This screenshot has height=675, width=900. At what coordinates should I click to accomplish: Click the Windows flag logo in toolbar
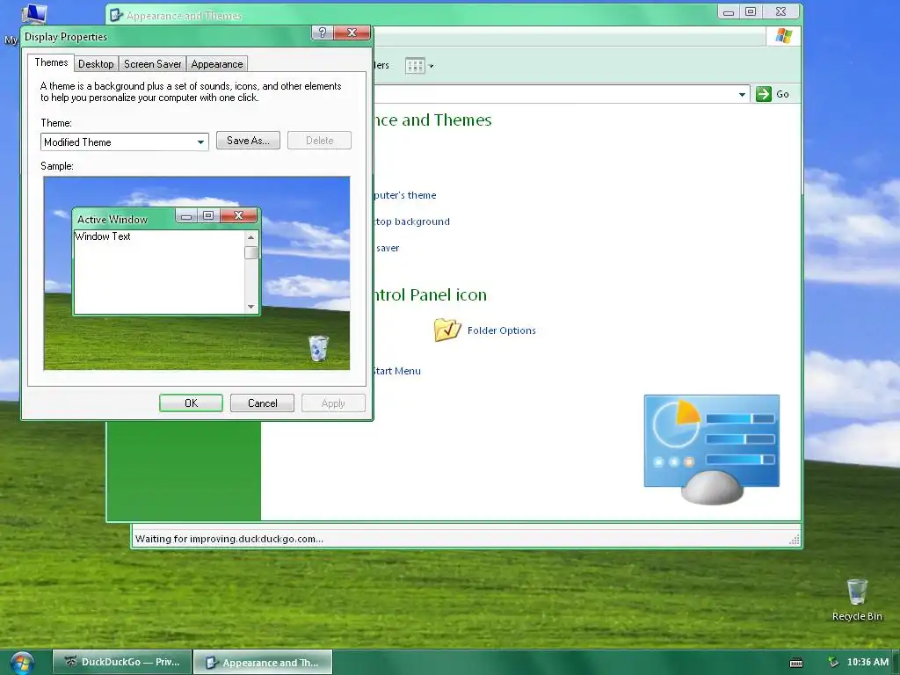click(783, 36)
